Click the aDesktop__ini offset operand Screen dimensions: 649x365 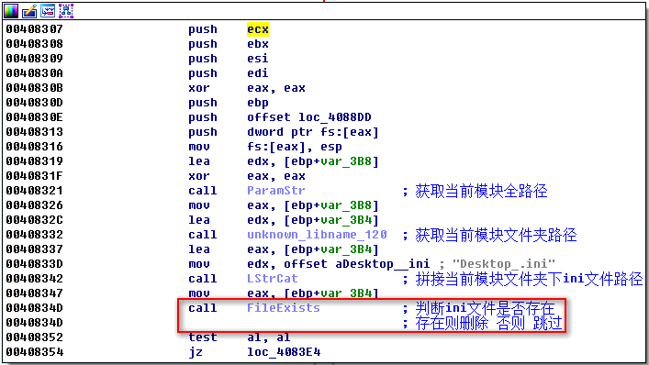click(x=383, y=264)
